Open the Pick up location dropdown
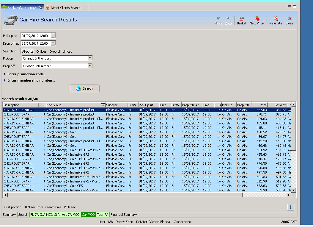Screen dimensions: 313x228 coord(90,58)
